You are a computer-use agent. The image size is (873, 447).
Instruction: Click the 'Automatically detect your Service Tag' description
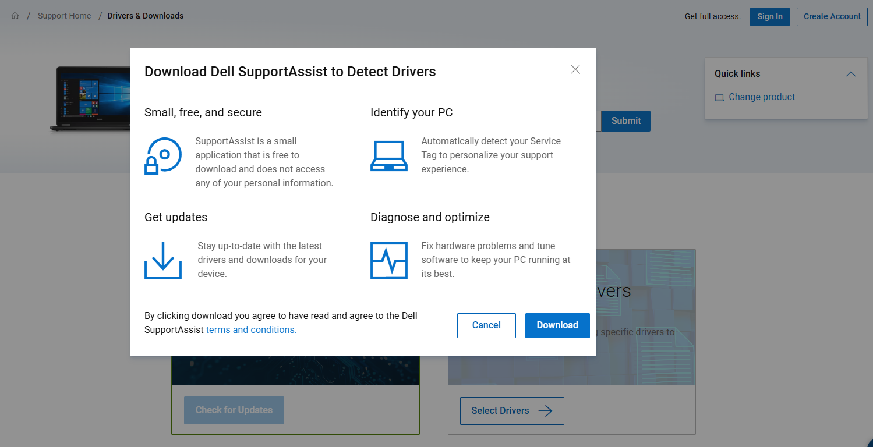click(x=491, y=155)
